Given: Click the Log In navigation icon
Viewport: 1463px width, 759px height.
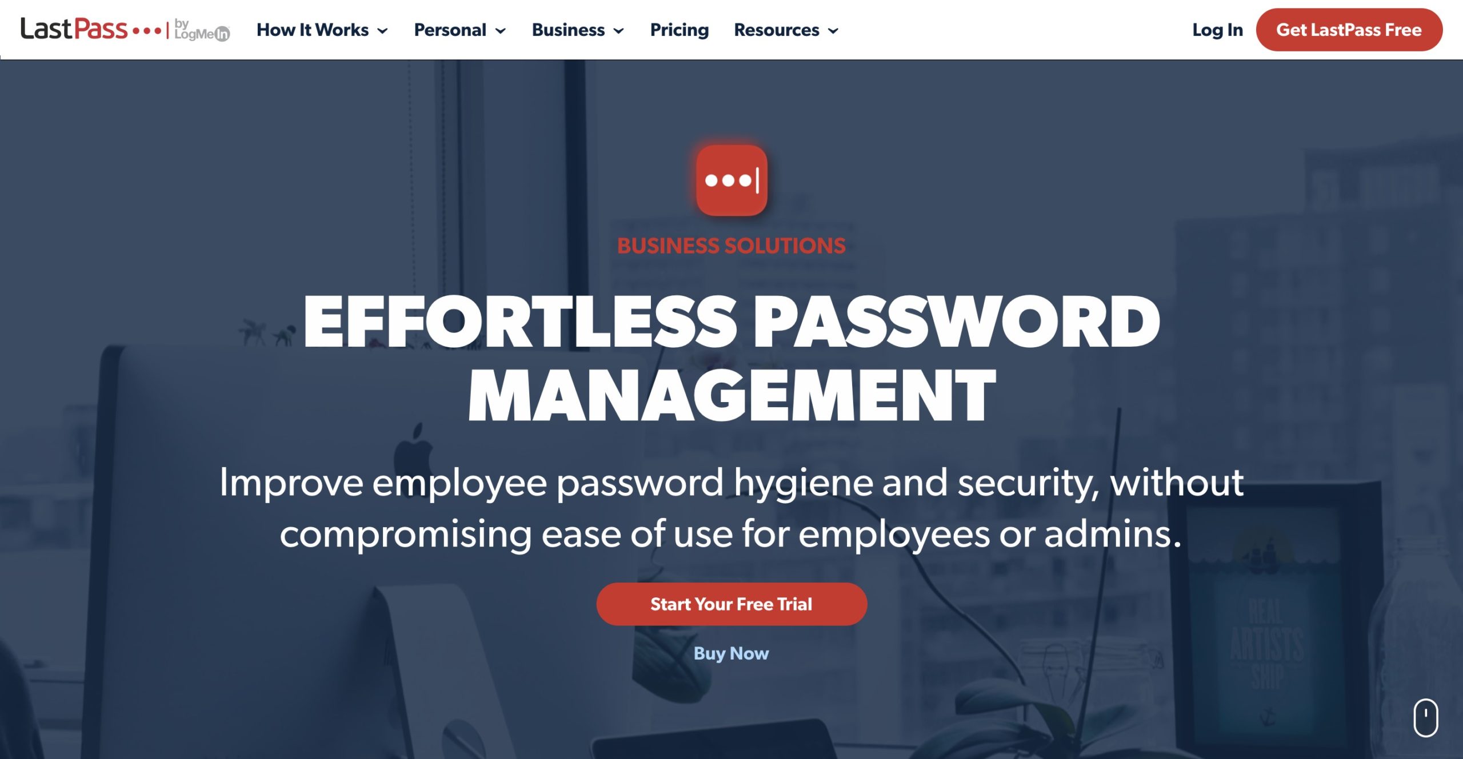Looking at the screenshot, I should 1218,30.
